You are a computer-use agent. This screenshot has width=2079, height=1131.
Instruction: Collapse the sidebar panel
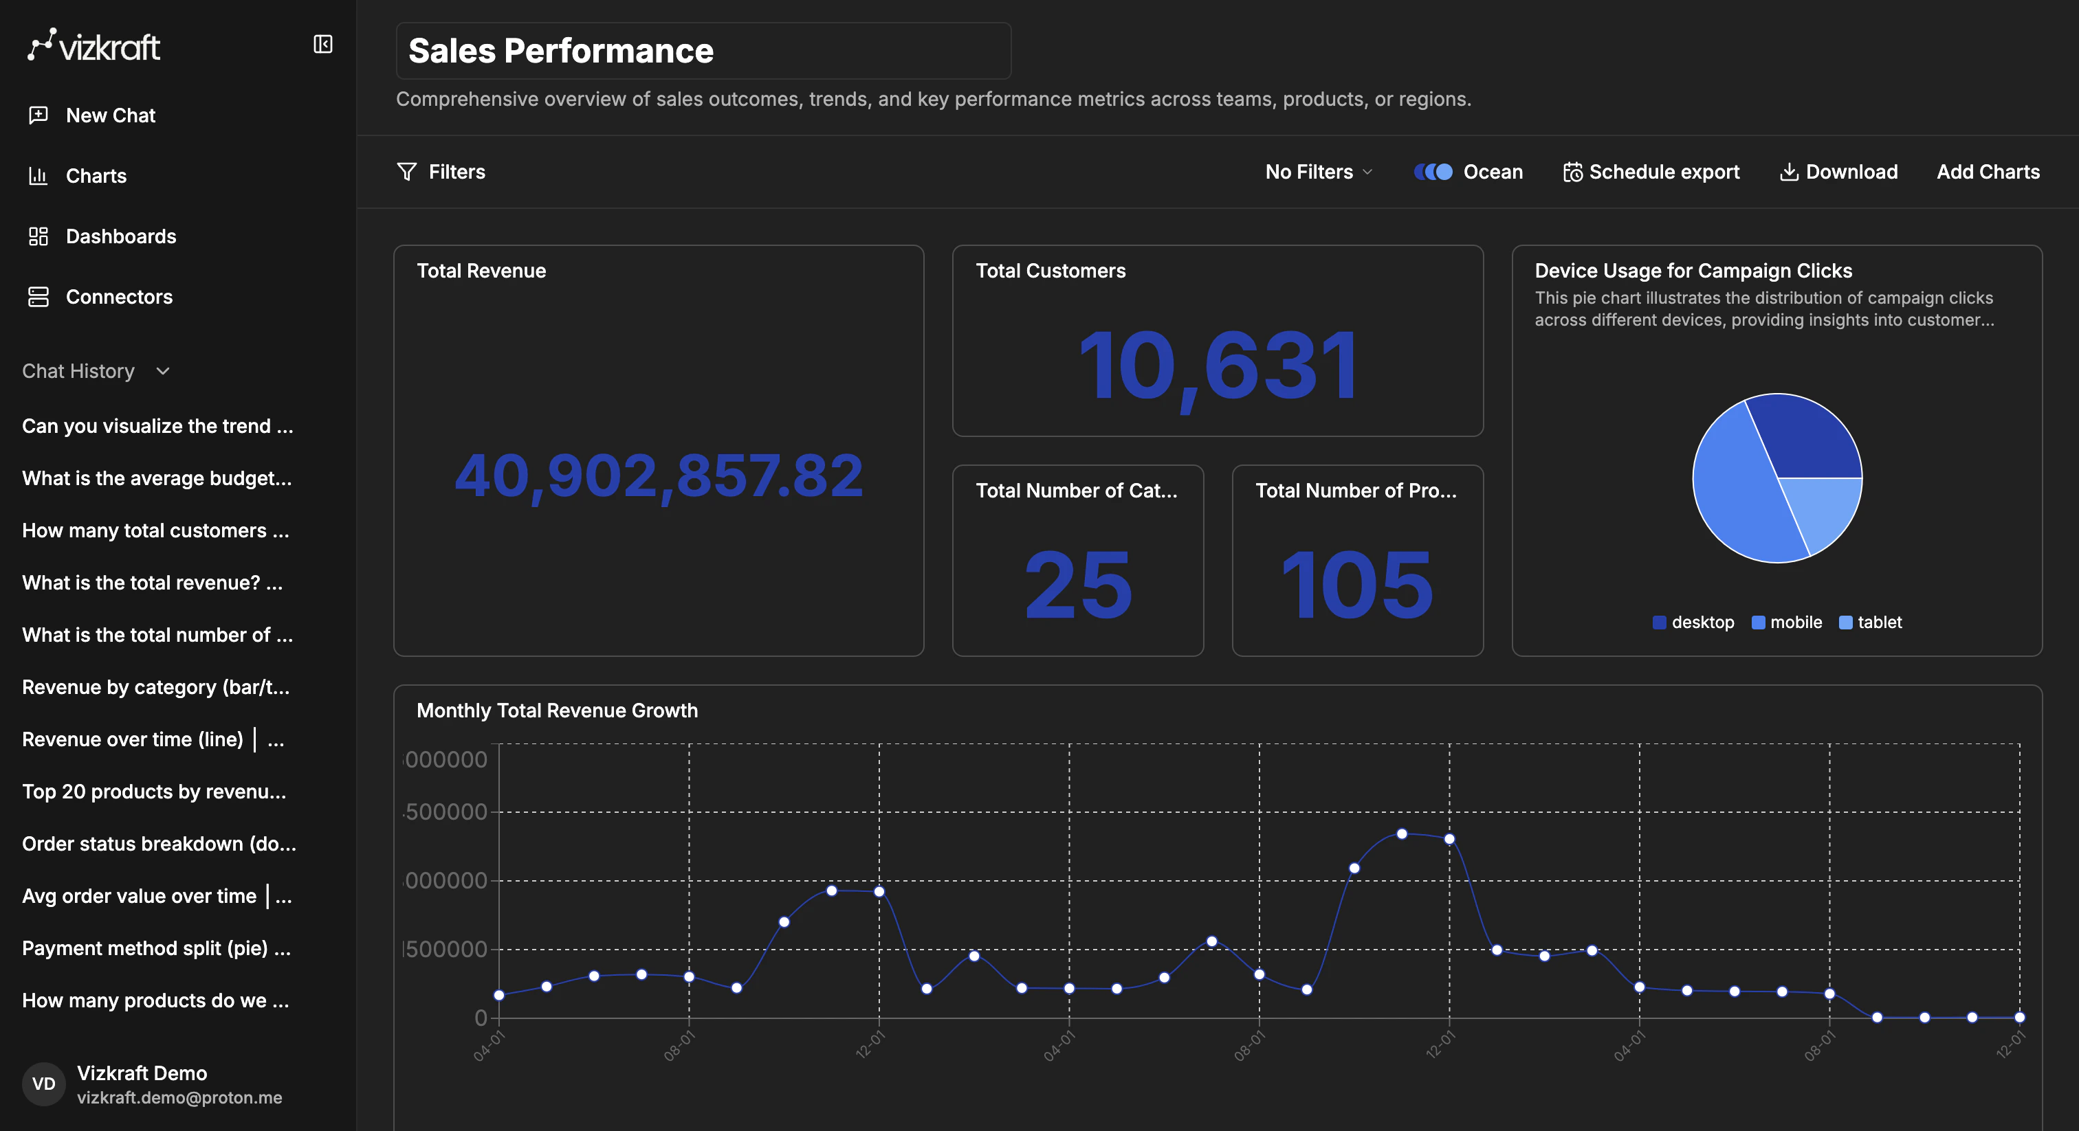click(323, 45)
